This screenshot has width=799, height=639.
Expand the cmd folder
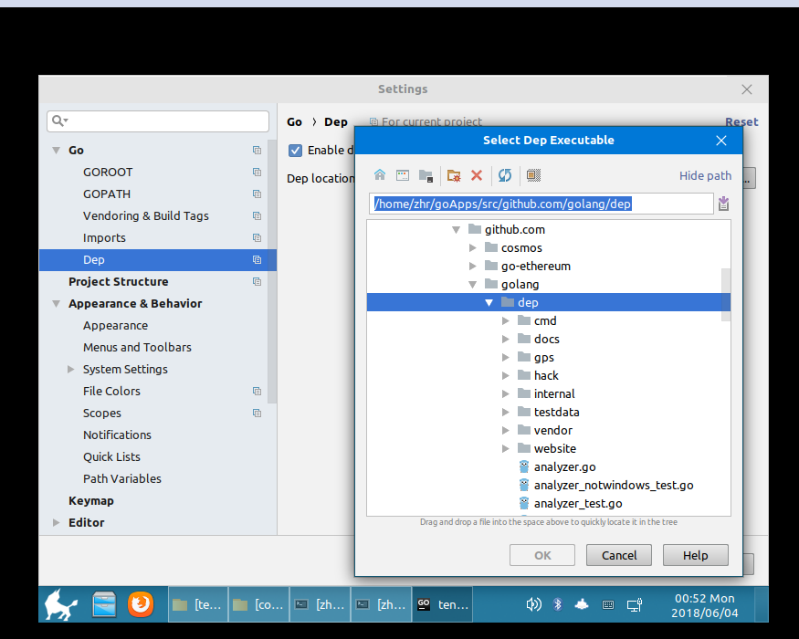pos(506,321)
